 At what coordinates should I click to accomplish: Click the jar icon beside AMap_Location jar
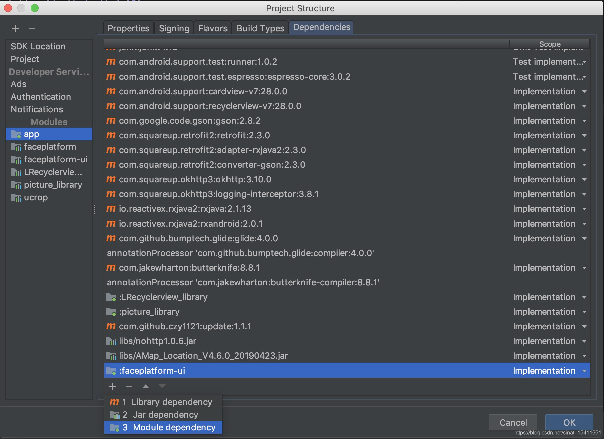[111, 356]
